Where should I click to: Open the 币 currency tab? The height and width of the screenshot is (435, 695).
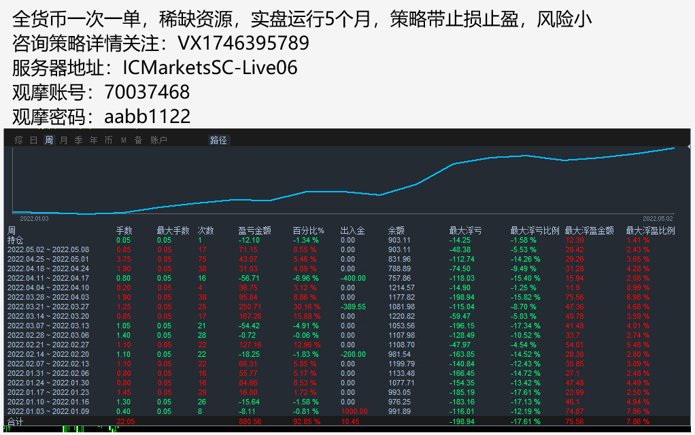click(x=108, y=141)
